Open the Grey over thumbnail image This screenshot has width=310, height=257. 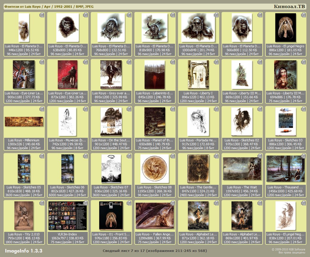[111, 75]
